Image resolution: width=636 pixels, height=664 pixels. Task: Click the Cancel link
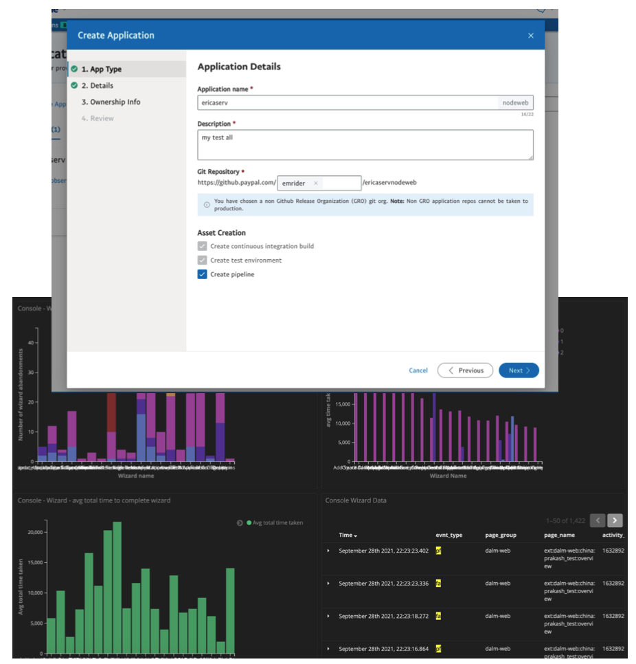pyautogui.click(x=418, y=370)
